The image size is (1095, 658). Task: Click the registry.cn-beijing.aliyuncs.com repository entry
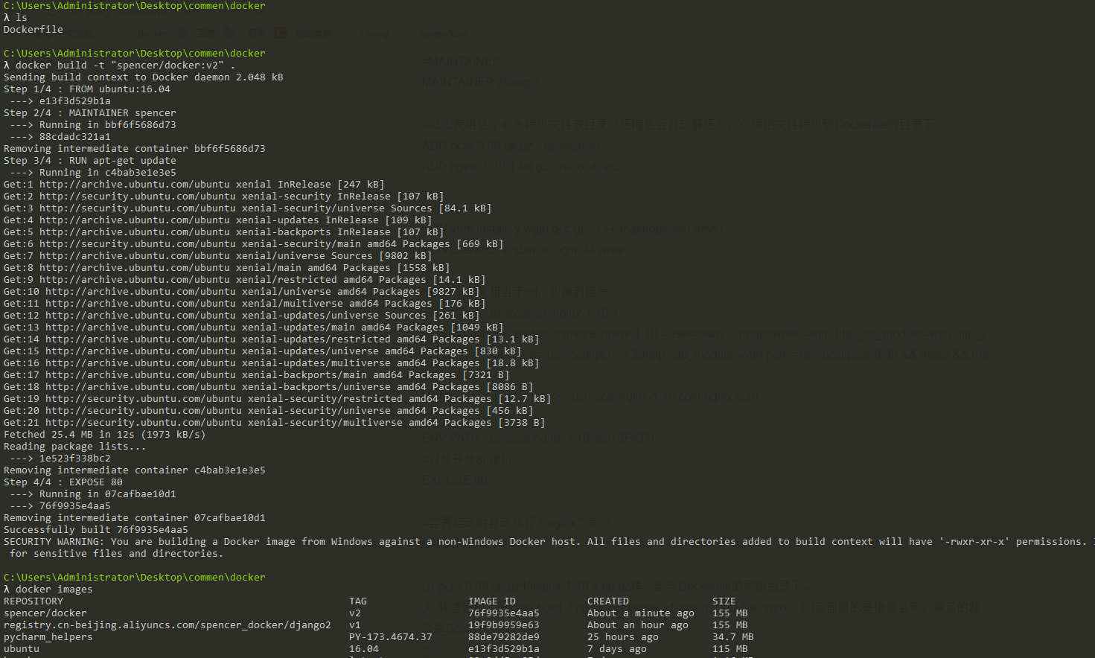tap(167, 625)
